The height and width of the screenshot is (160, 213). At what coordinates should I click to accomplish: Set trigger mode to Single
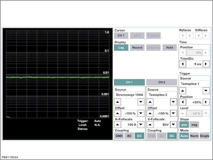pyautogui.click(x=205, y=136)
